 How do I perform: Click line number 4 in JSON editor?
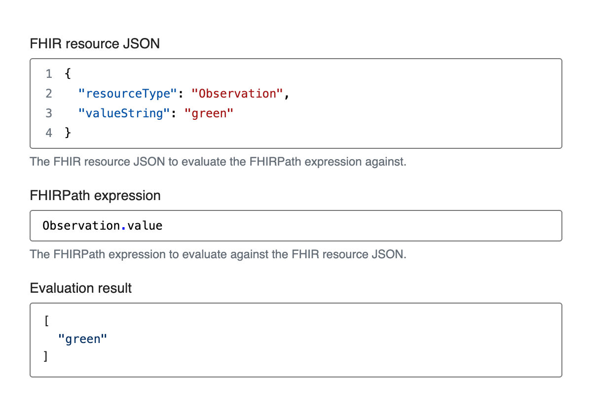click(49, 133)
